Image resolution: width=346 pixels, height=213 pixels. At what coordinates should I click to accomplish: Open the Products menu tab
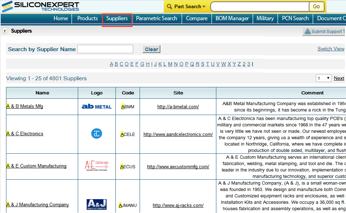point(87,18)
